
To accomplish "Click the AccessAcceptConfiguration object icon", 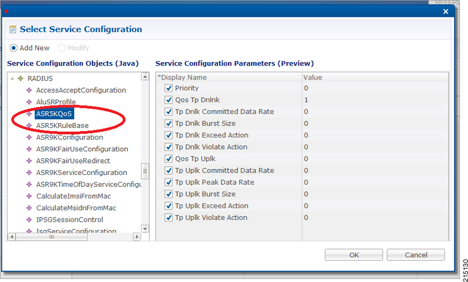I will tap(29, 90).
